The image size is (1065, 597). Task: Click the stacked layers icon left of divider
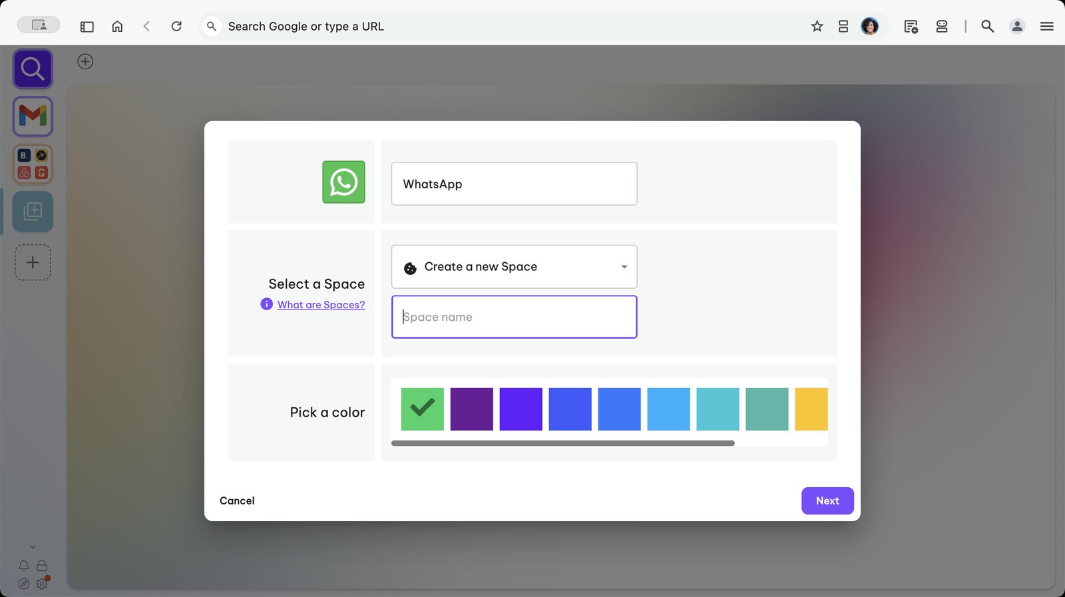click(x=942, y=27)
